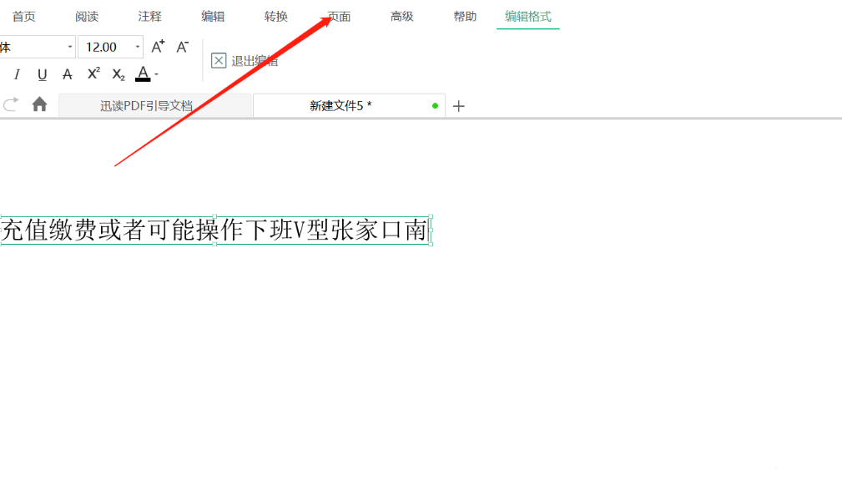Apply strikethrough formatting

pyautogui.click(x=67, y=74)
